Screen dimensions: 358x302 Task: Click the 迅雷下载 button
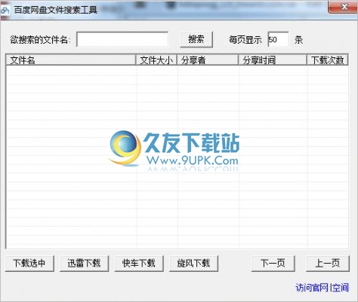(x=84, y=264)
